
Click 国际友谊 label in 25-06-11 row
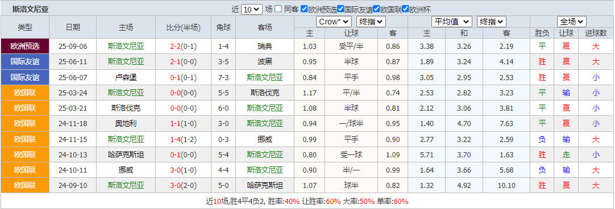25,61
